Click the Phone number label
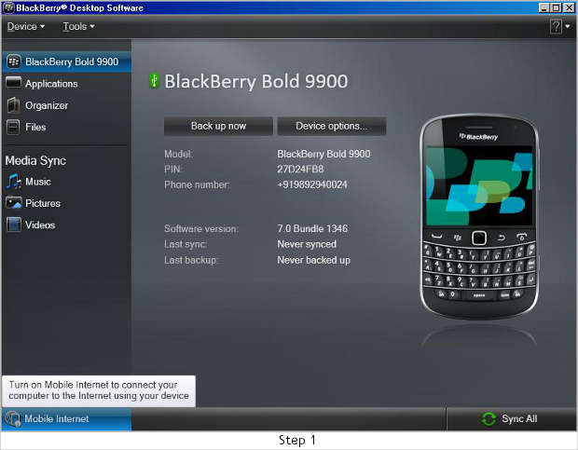The height and width of the screenshot is (450, 578). click(x=197, y=184)
